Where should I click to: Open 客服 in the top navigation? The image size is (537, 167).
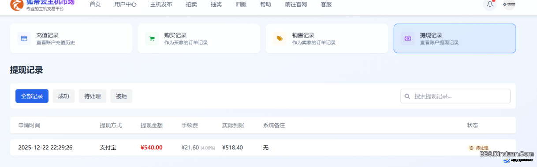click(x=326, y=4)
